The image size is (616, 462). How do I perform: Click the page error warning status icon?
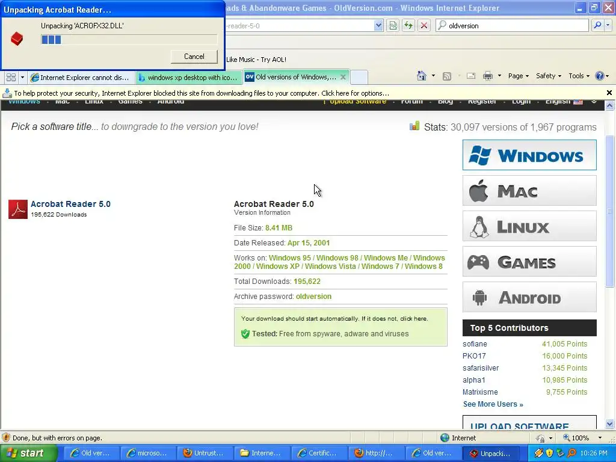(6, 438)
